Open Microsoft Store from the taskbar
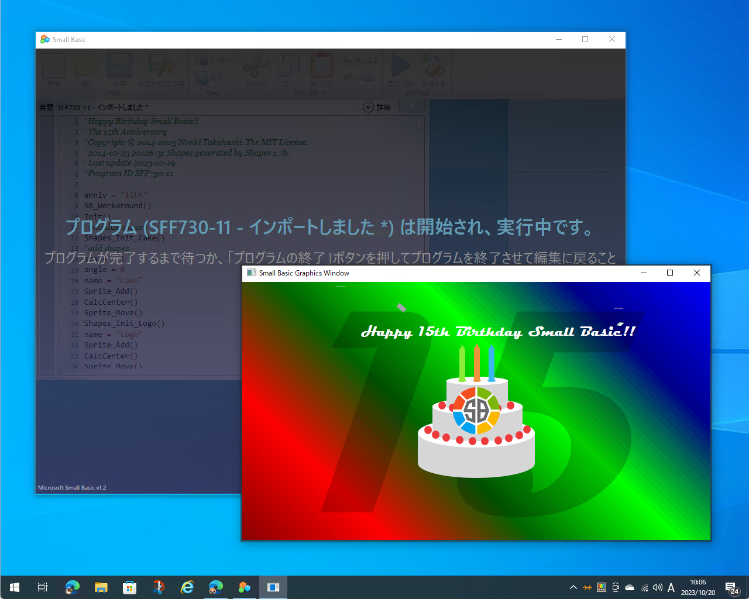749x599 pixels. (x=129, y=587)
